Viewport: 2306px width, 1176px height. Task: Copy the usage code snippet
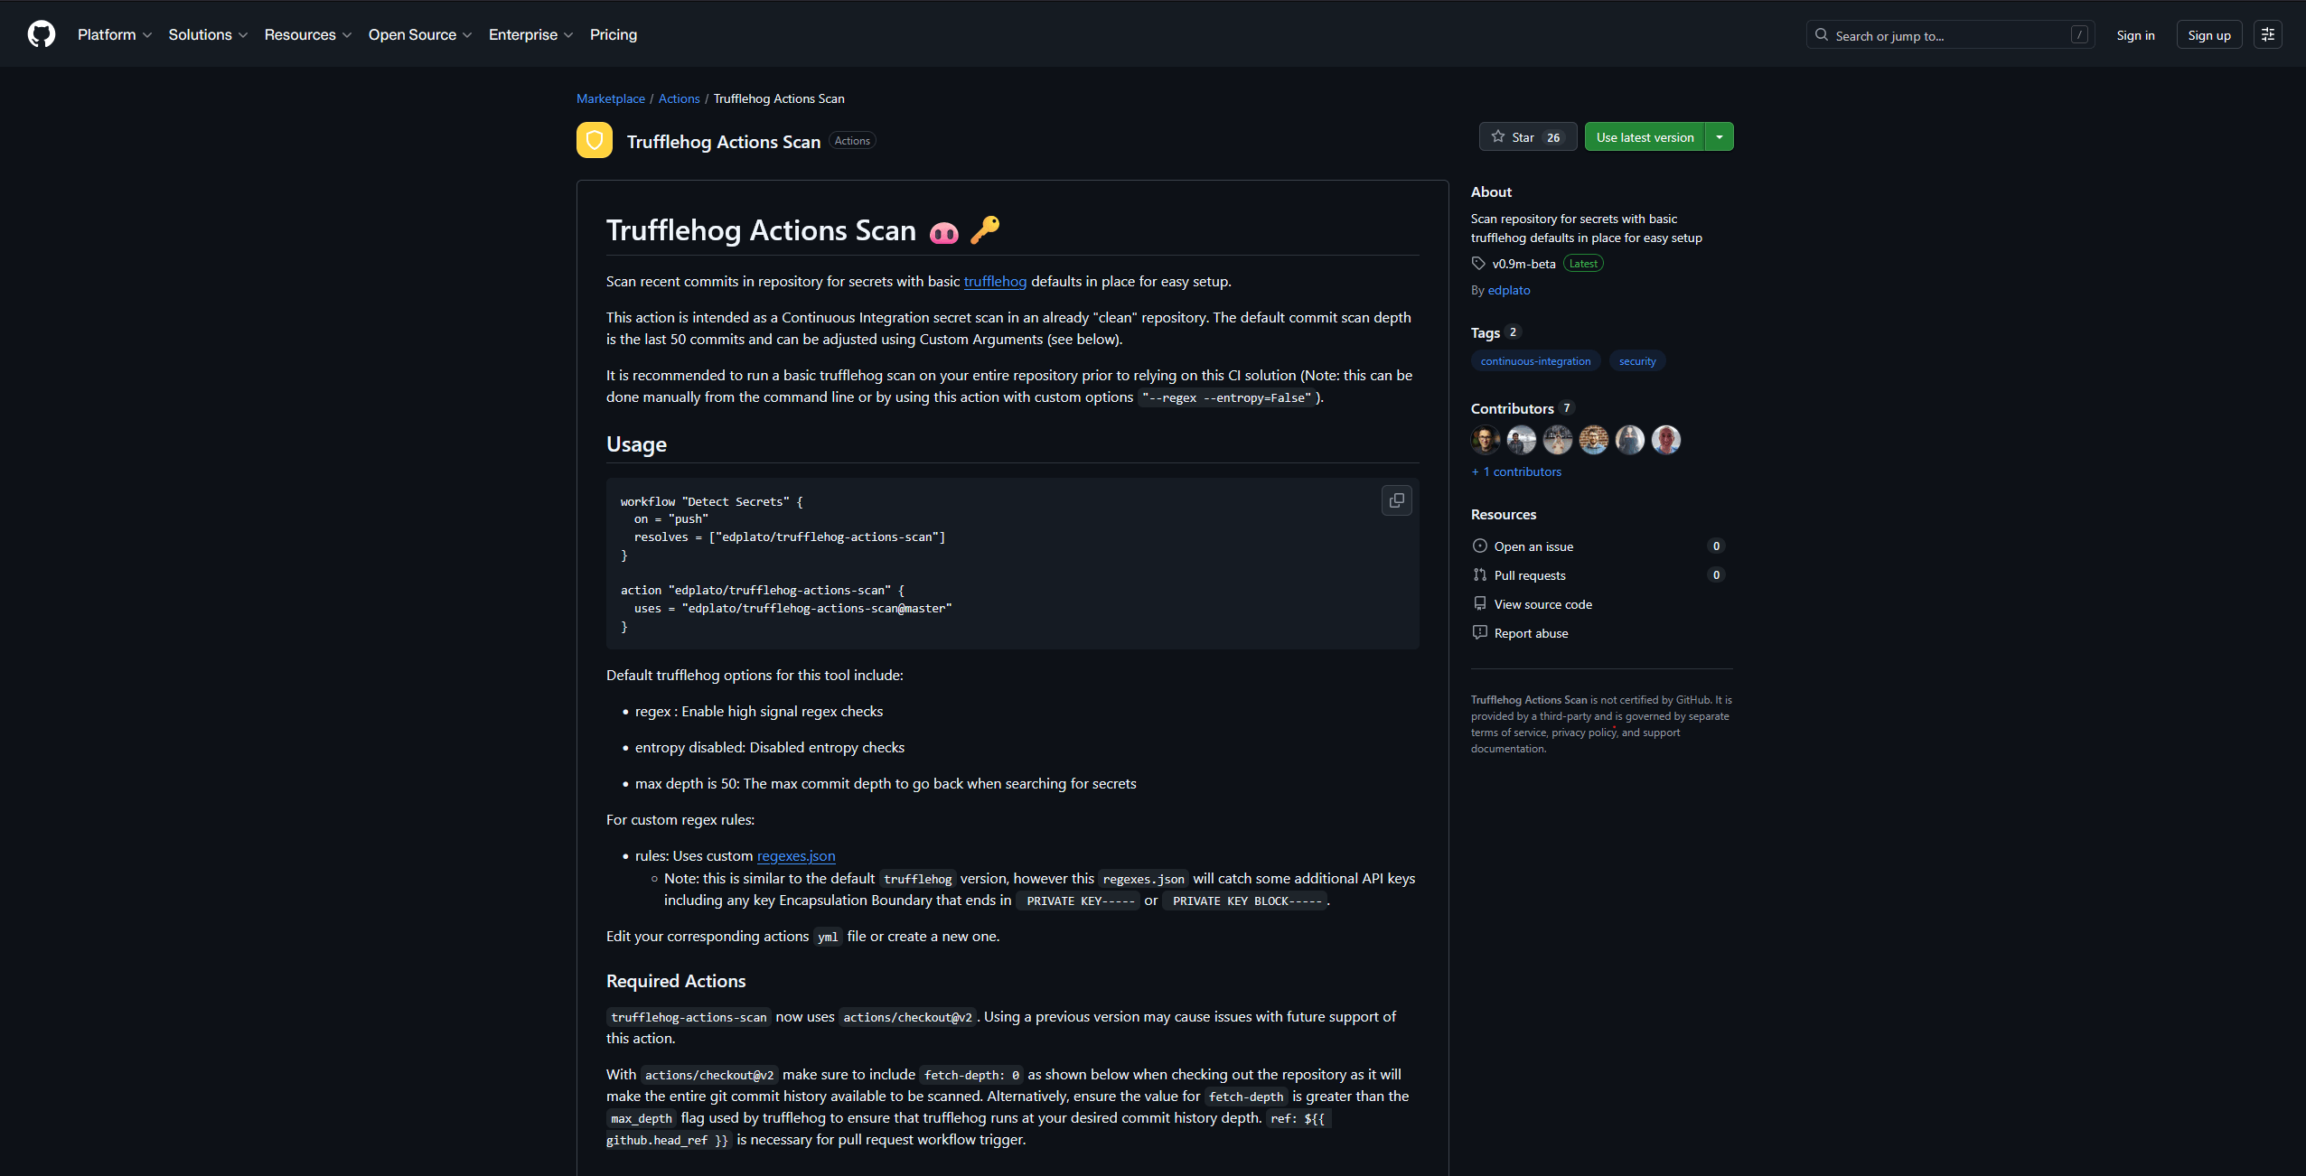1397,500
